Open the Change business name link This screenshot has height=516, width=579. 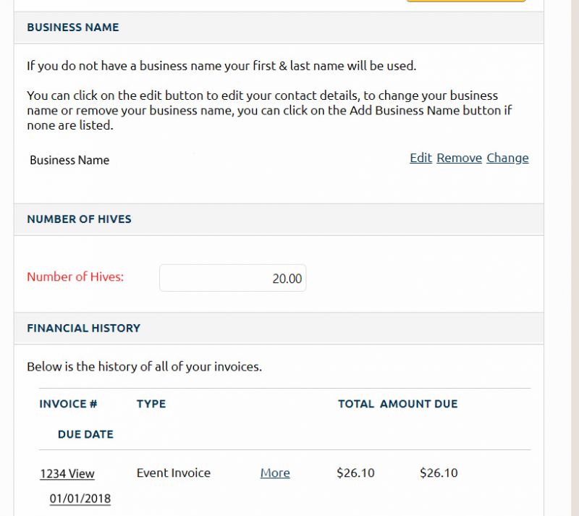click(x=507, y=158)
